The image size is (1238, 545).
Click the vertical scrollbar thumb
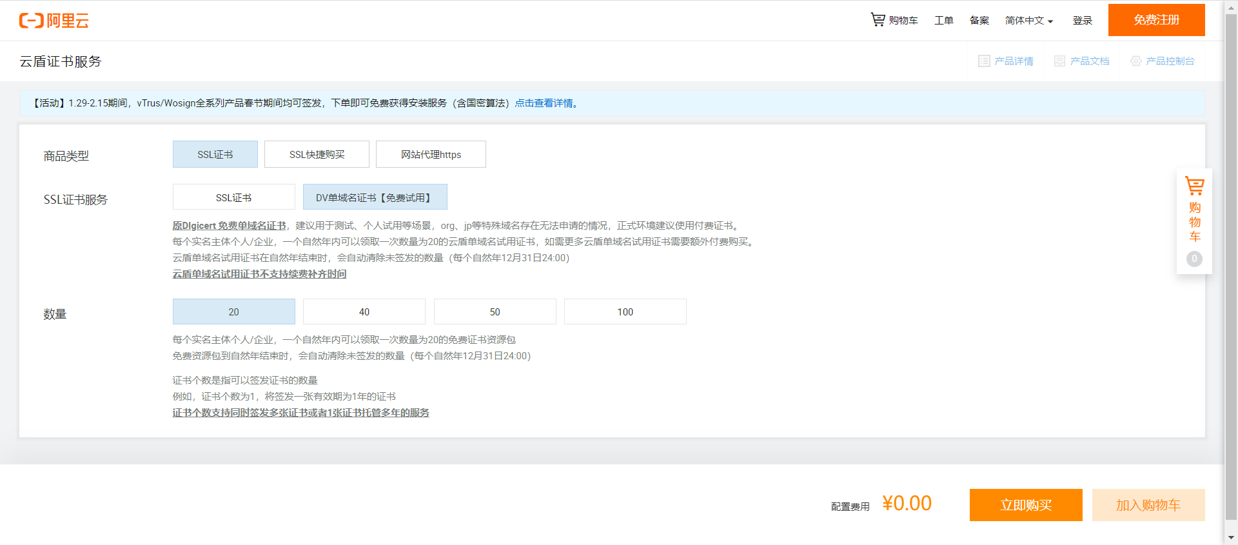(x=1231, y=266)
